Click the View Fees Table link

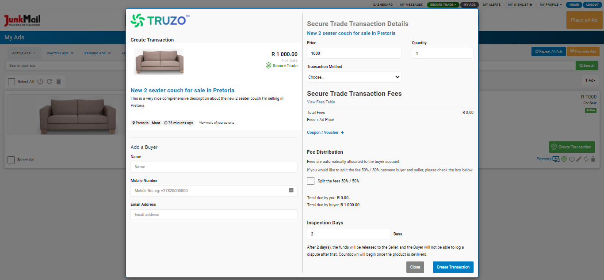[x=321, y=102]
